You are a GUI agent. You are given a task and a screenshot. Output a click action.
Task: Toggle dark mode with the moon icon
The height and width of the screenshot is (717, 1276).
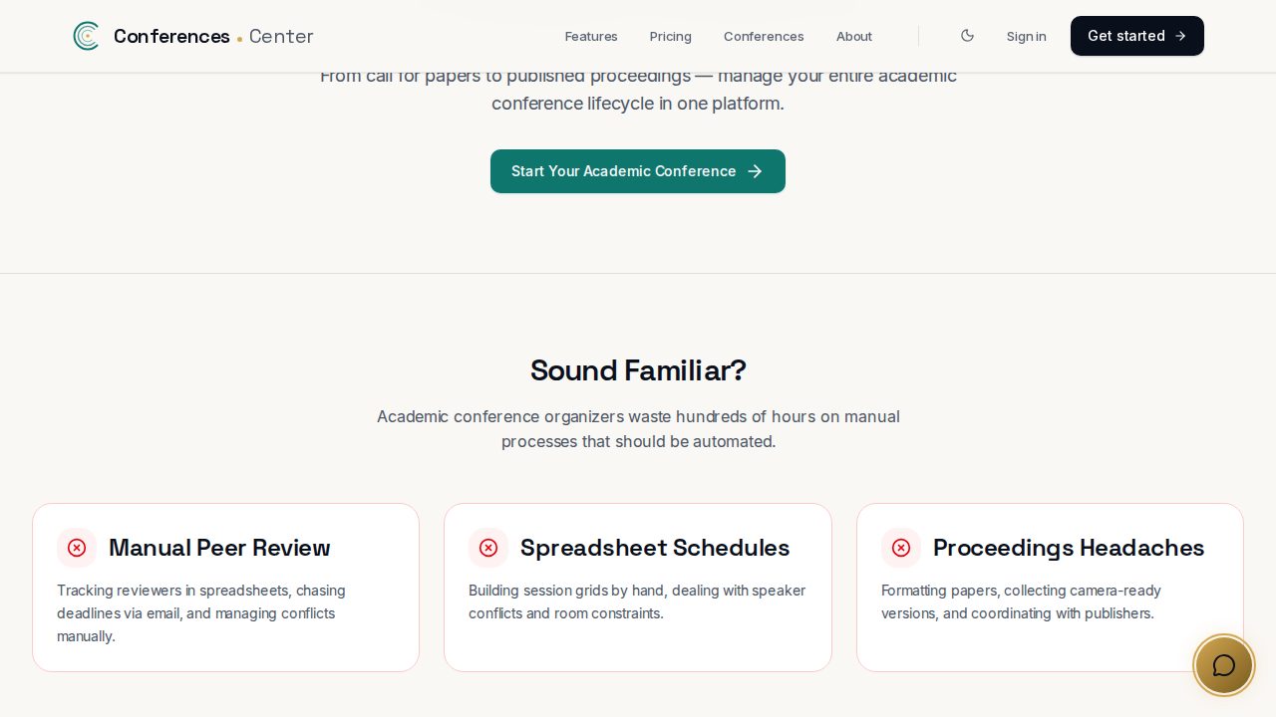click(967, 36)
